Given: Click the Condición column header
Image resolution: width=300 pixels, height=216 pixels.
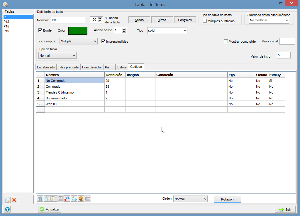Looking at the screenshot, I should (x=191, y=75).
